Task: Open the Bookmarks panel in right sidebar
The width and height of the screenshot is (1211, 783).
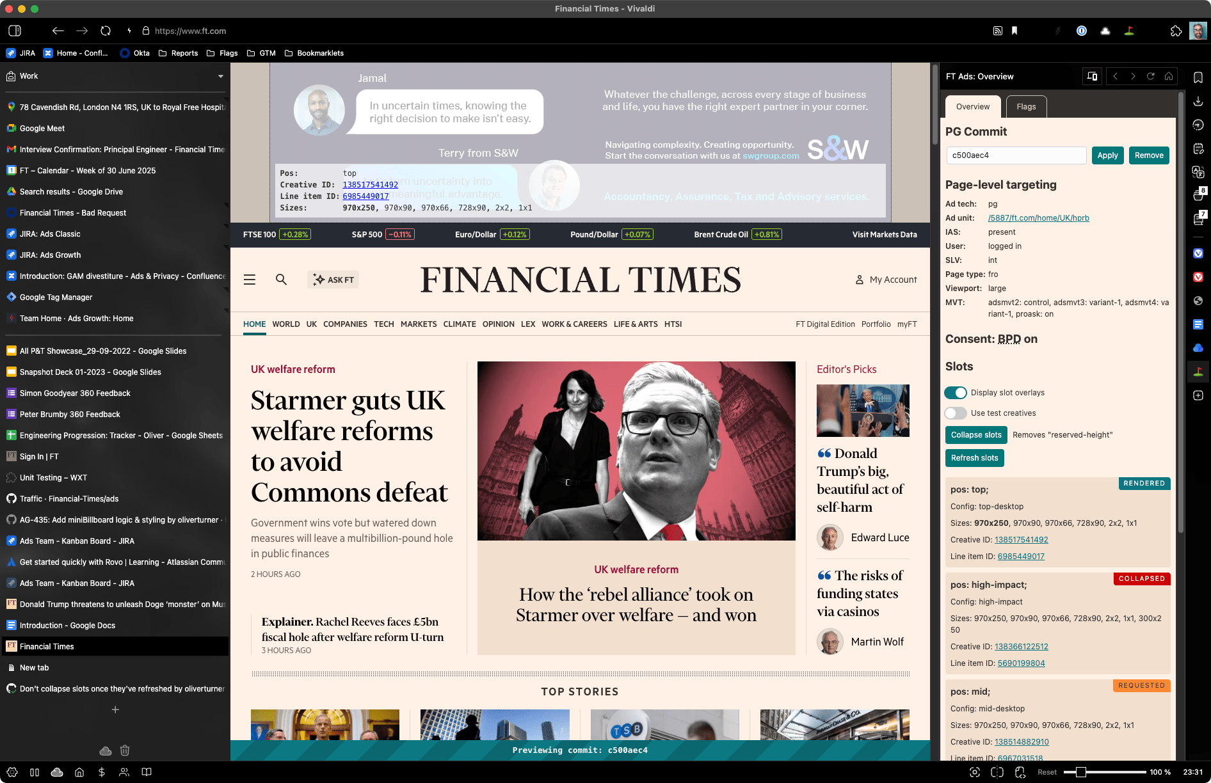Action: (1198, 77)
